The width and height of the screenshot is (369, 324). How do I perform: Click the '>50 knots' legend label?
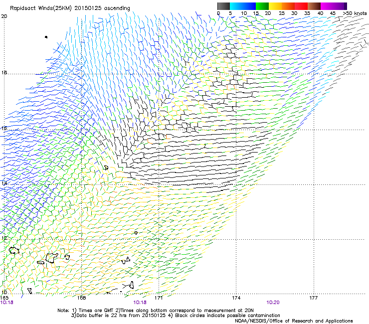355,13
